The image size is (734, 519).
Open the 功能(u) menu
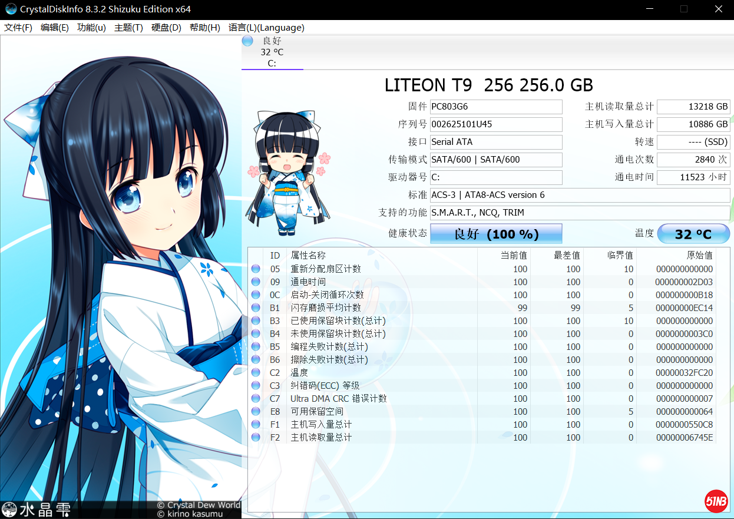[x=91, y=28]
